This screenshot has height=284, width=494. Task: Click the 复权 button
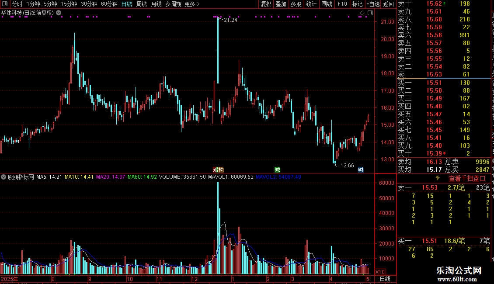pyautogui.click(x=266, y=4)
